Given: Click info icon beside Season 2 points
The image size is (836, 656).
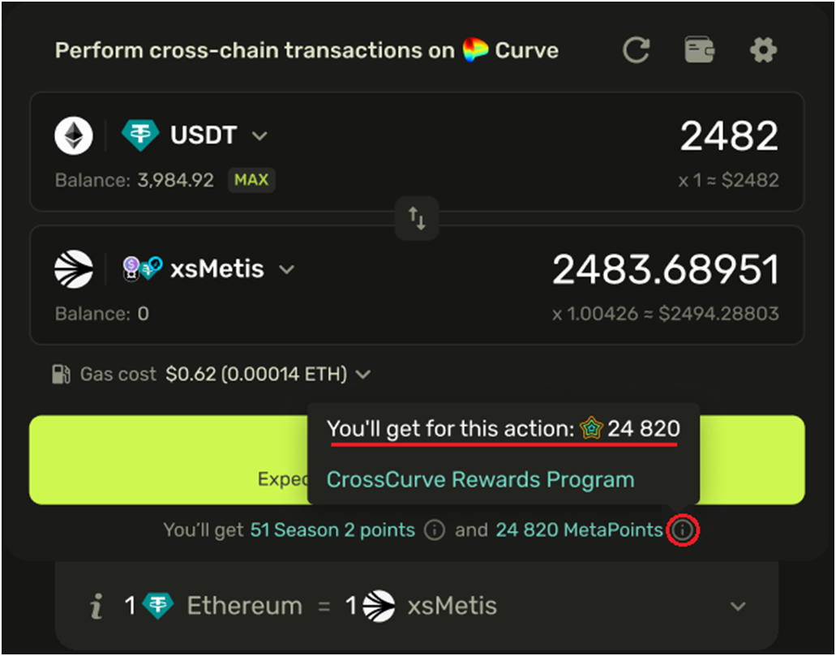Looking at the screenshot, I should [435, 531].
